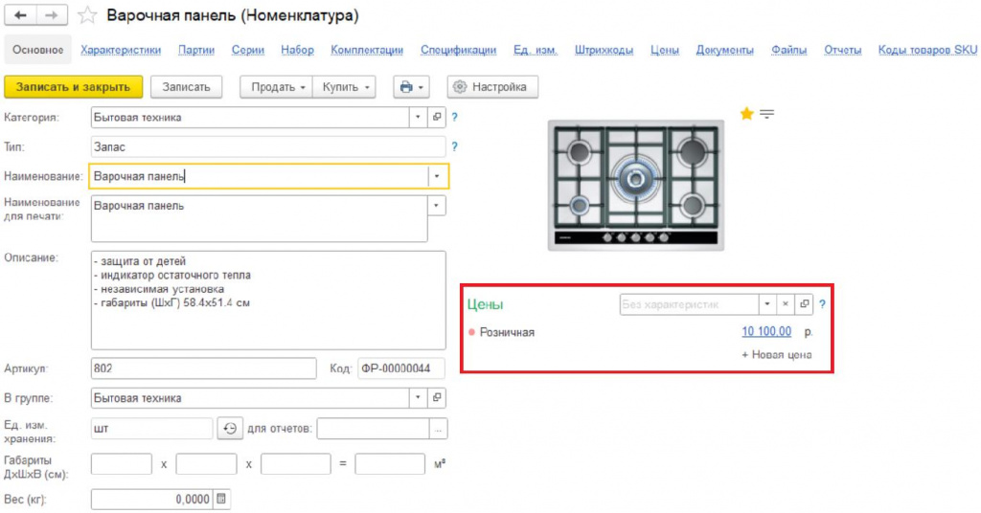Open the image list menu icon

tap(767, 114)
